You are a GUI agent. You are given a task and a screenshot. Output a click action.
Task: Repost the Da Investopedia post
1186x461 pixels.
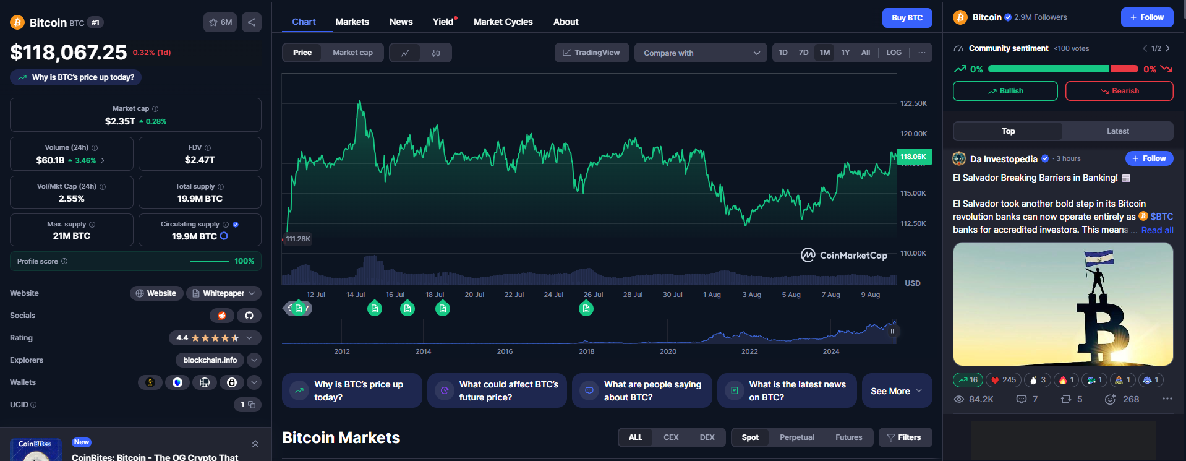pyautogui.click(x=1072, y=399)
